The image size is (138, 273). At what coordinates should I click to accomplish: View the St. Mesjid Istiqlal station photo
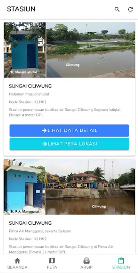point(25,50)
